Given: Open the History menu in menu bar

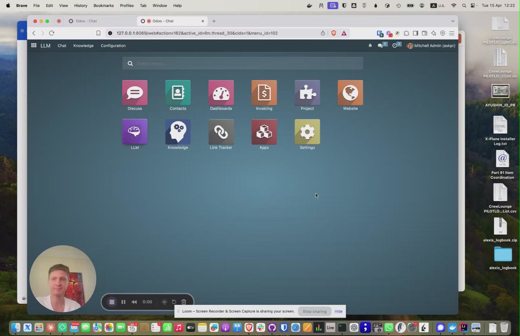Looking at the screenshot, I should (81, 5).
